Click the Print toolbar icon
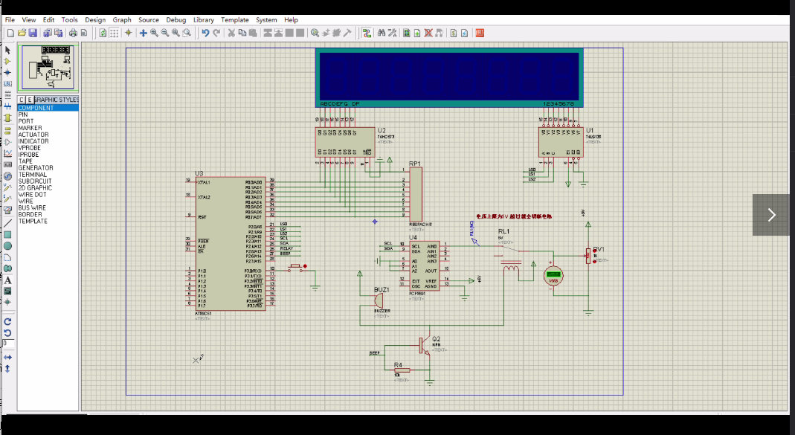The height and width of the screenshot is (435, 795). point(73,33)
